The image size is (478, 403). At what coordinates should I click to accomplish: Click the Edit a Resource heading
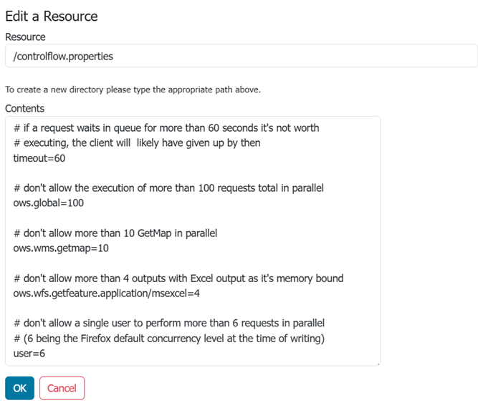pos(52,16)
